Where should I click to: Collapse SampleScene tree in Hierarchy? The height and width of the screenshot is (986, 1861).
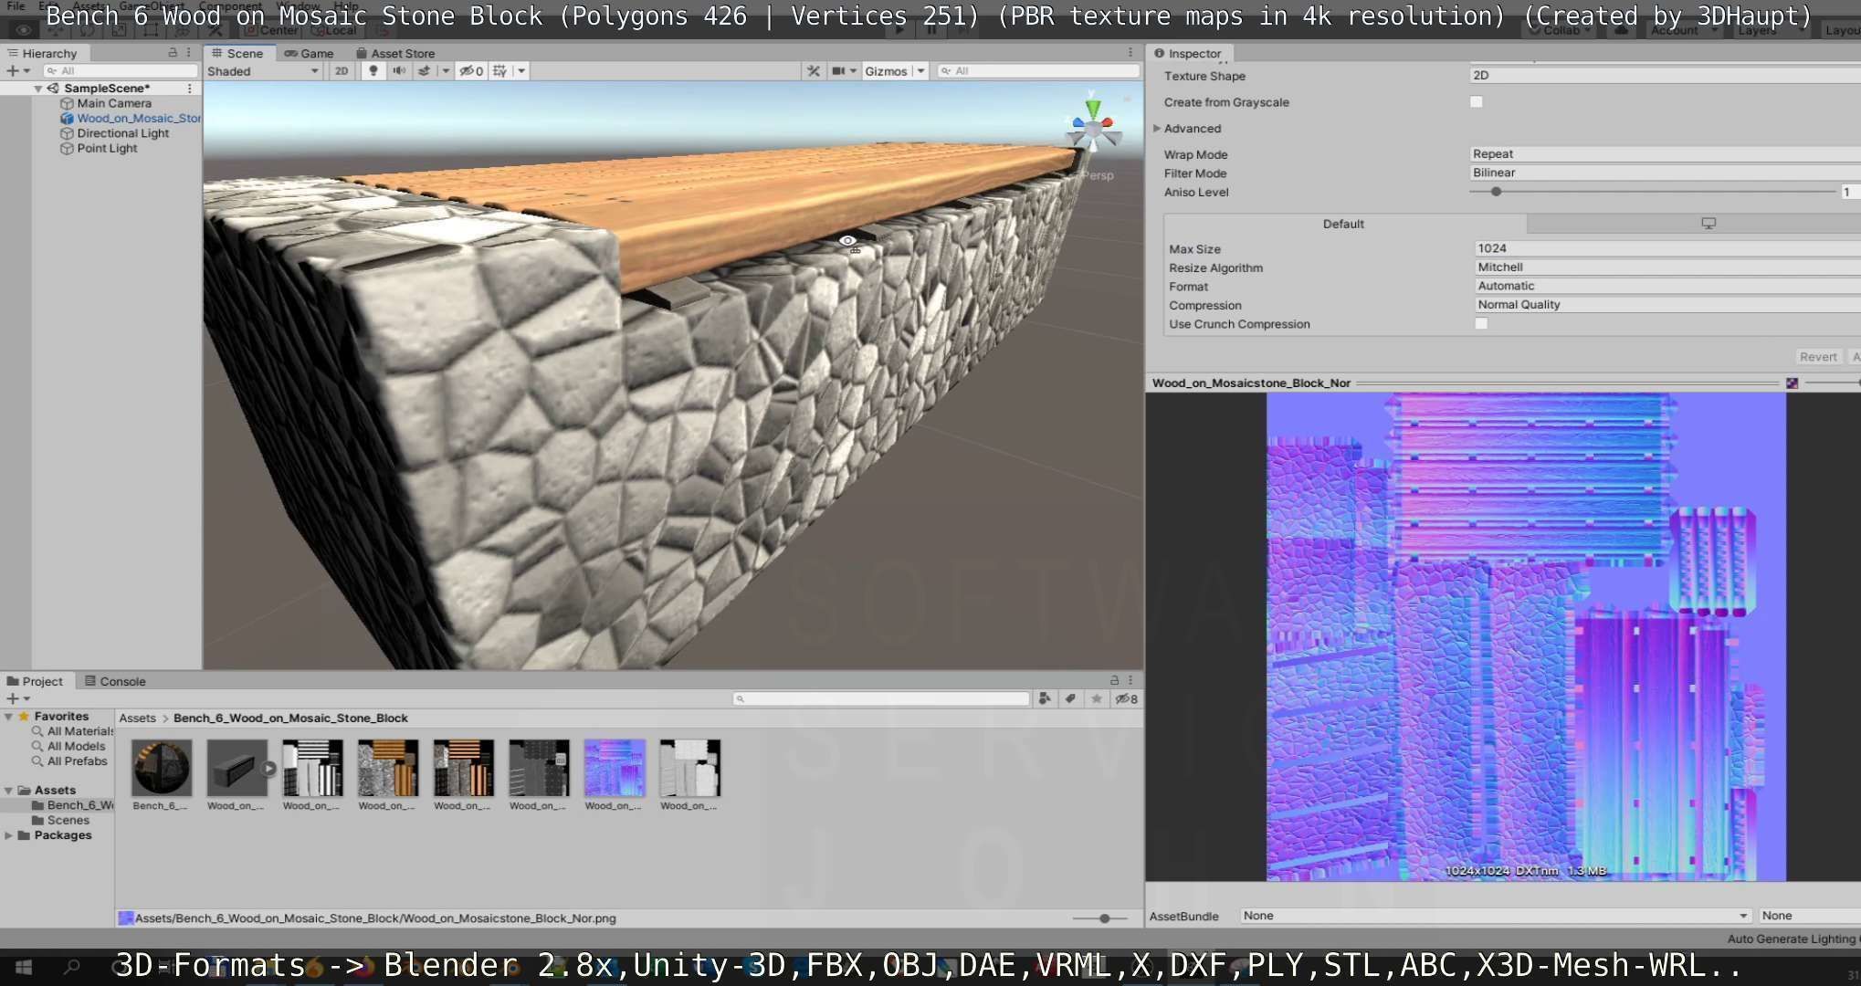[x=38, y=89]
